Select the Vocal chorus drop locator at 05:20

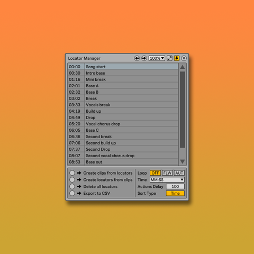(x=132, y=124)
